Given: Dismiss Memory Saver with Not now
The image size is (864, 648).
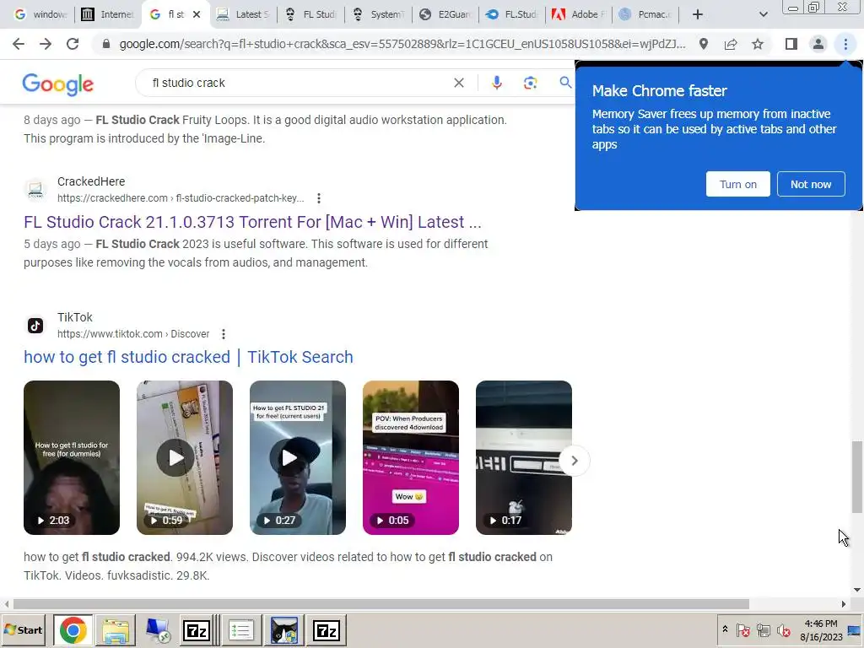Looking at the screenshot, I should [811, 184].
